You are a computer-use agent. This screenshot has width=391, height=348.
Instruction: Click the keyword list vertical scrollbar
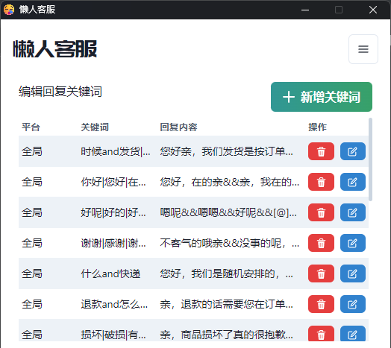pos(370,159)
